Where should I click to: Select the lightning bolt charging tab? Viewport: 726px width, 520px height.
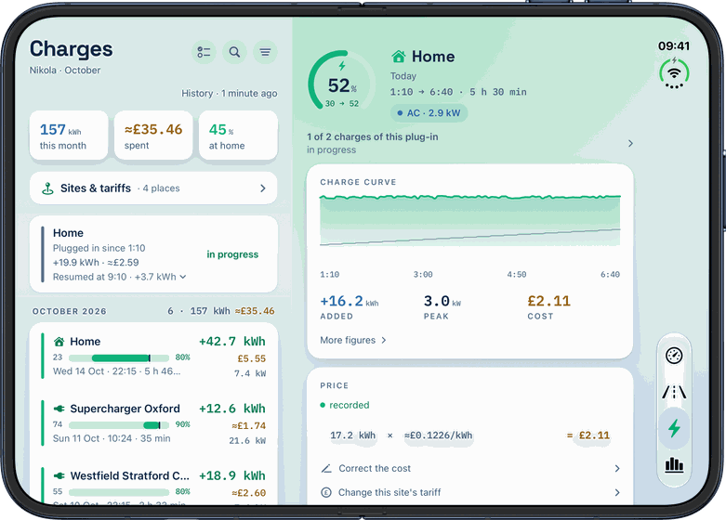674,428
